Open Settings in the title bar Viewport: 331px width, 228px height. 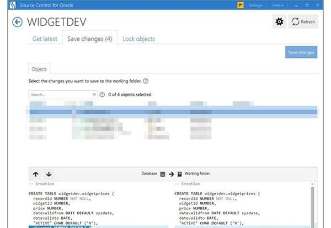point(255,6)
